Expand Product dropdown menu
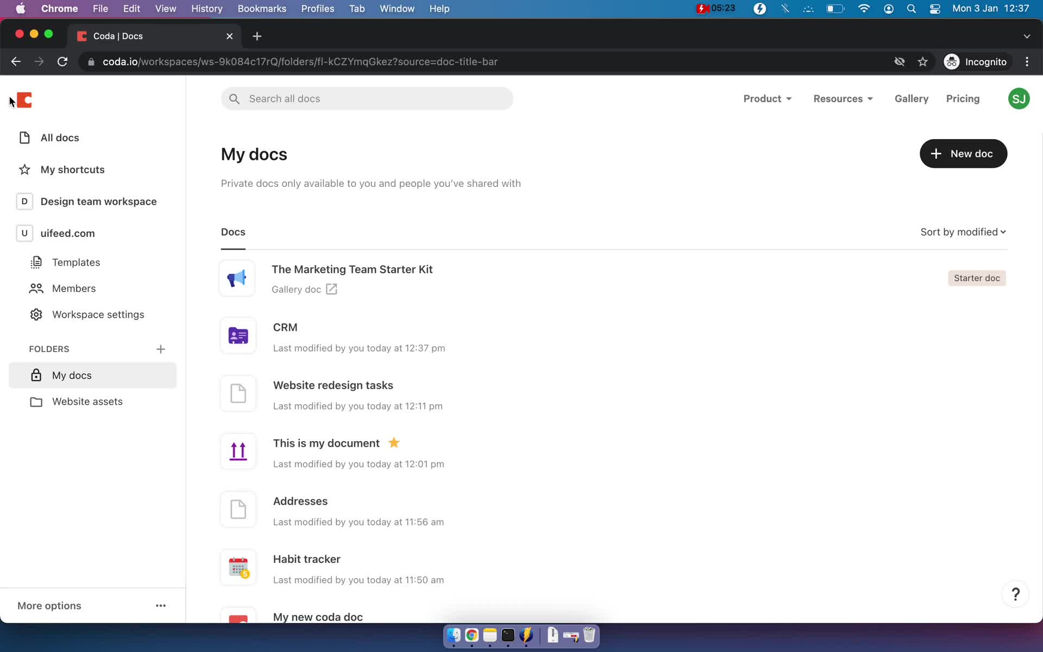This screenshot has height=652, width=1043. tap(767, 98)
